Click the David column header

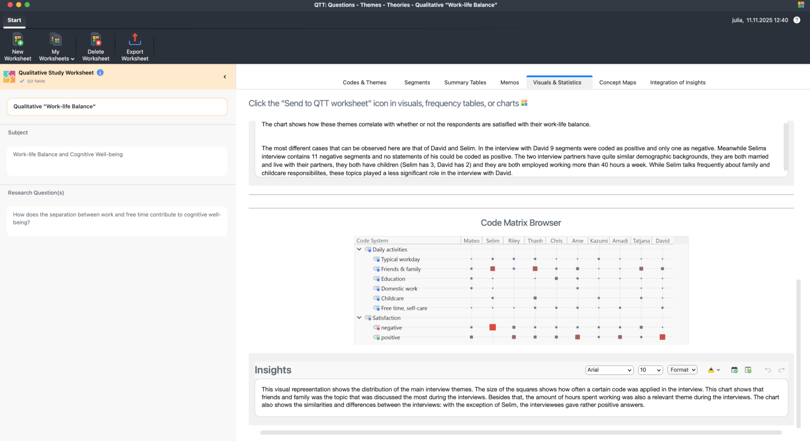pyautogui.click(x=663, y=241)
